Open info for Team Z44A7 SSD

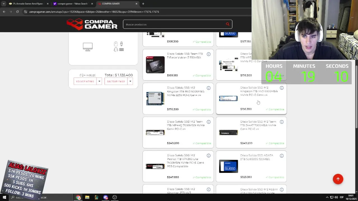(282, 122)
